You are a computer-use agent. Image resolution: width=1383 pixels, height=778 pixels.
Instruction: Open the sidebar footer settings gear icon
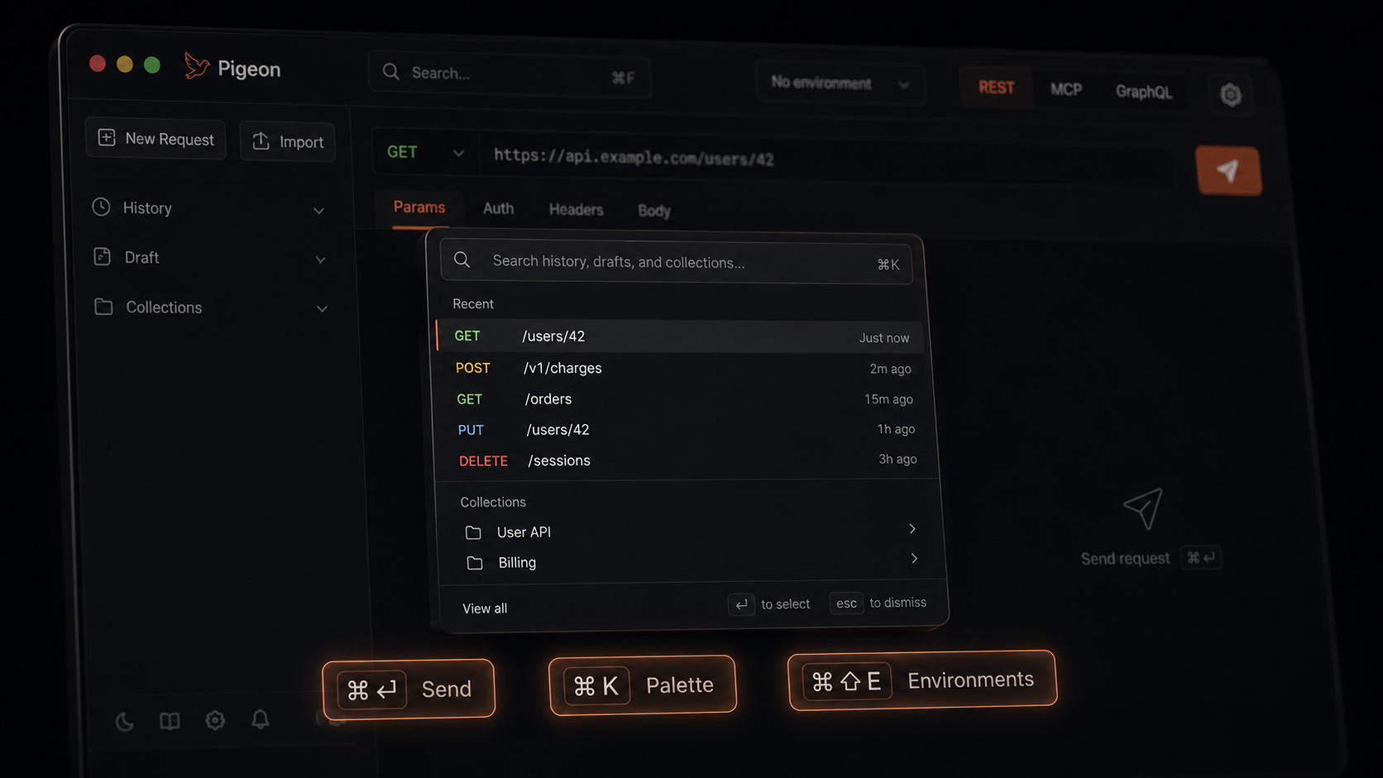[x=215, y=720]
